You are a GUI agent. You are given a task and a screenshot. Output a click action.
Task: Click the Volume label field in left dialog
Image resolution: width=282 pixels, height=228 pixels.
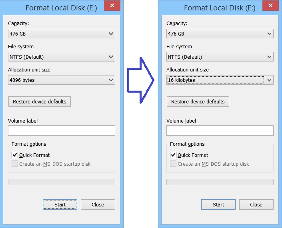62,131
